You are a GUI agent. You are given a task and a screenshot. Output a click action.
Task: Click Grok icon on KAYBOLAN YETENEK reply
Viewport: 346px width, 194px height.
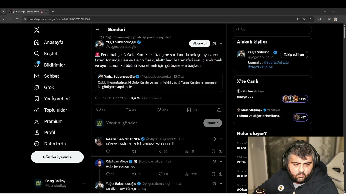click(214, 139)
